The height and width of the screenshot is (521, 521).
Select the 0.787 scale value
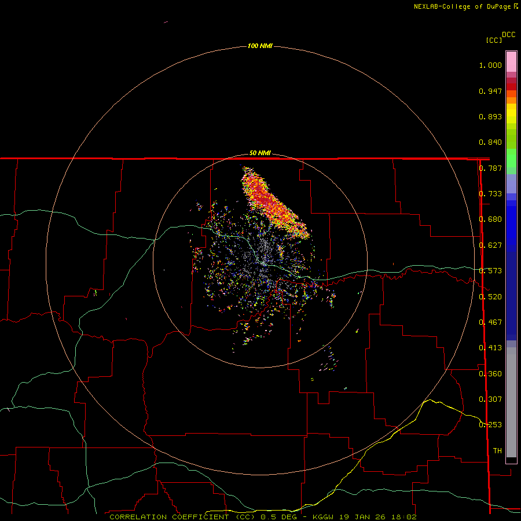pos(490,168)
